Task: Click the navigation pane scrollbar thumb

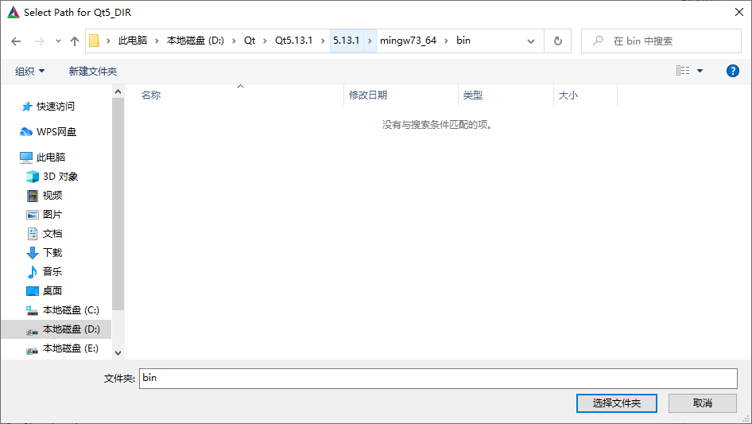Action: [118, 204]
